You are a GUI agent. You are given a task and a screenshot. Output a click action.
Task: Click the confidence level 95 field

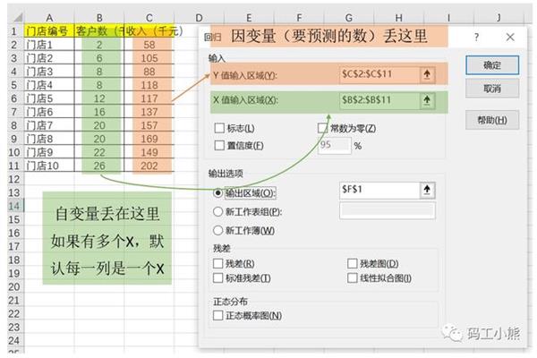point(334,145)
